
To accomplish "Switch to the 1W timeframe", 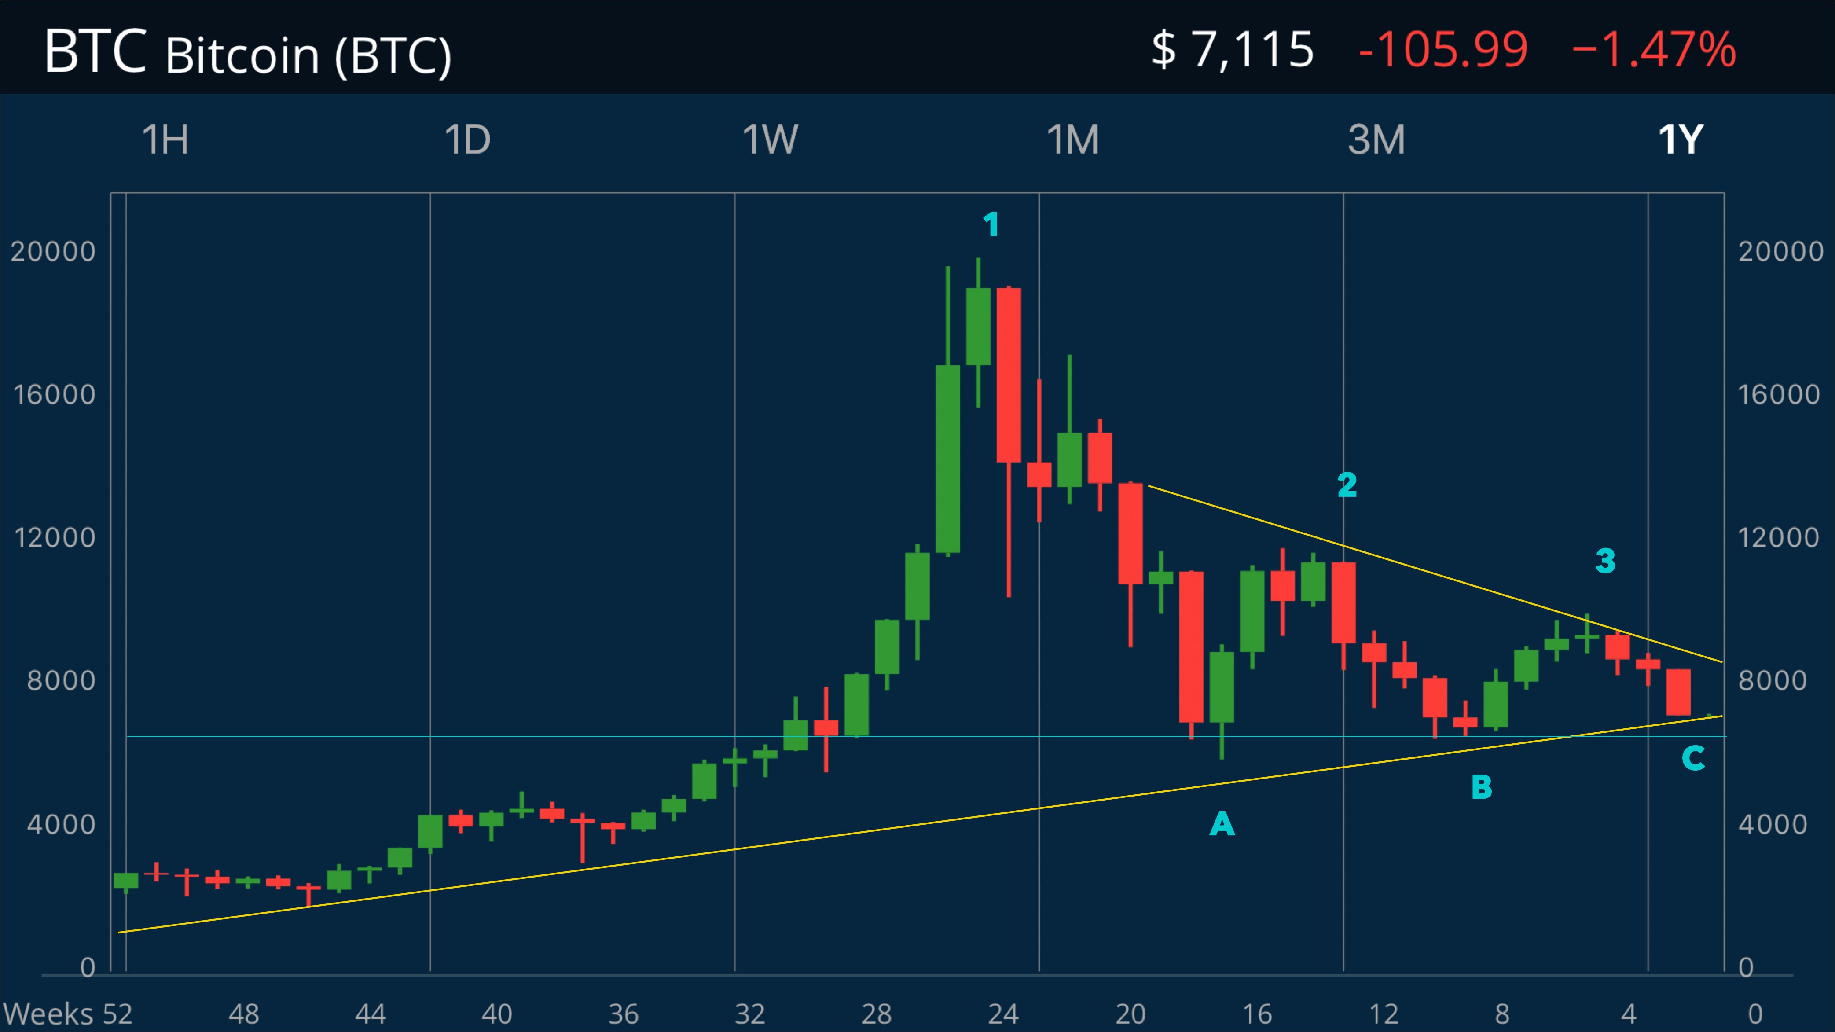I will pos(770,140).
